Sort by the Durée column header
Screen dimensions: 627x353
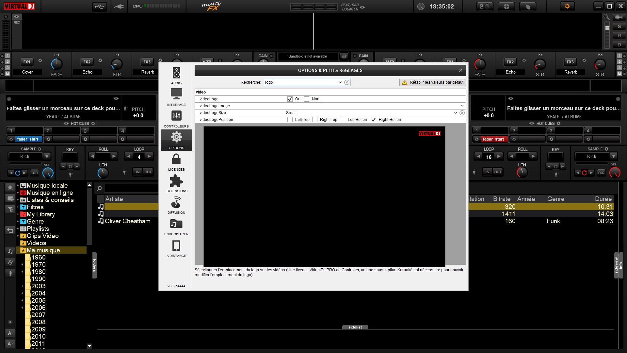click(603, 199)
